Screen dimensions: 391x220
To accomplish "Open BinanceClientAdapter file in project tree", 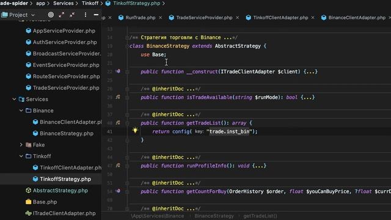I will coord(71,122).
